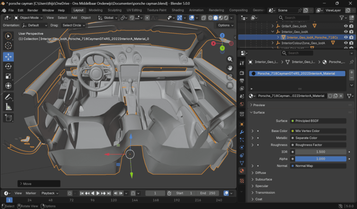This screenshot has height=209, width=357.
Task: Toggle fake user shield for material
Action: [x=330, y=96]
